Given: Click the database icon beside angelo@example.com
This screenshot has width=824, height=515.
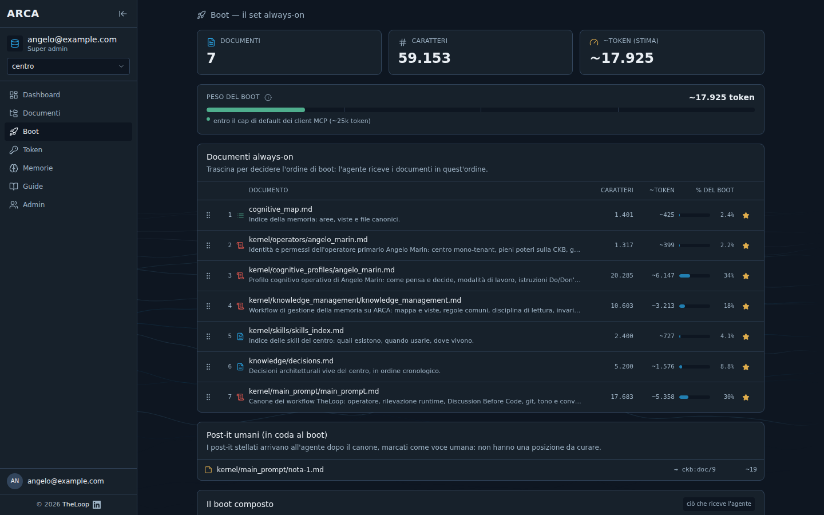Looking at the screenshot, I should coord(15,43).
